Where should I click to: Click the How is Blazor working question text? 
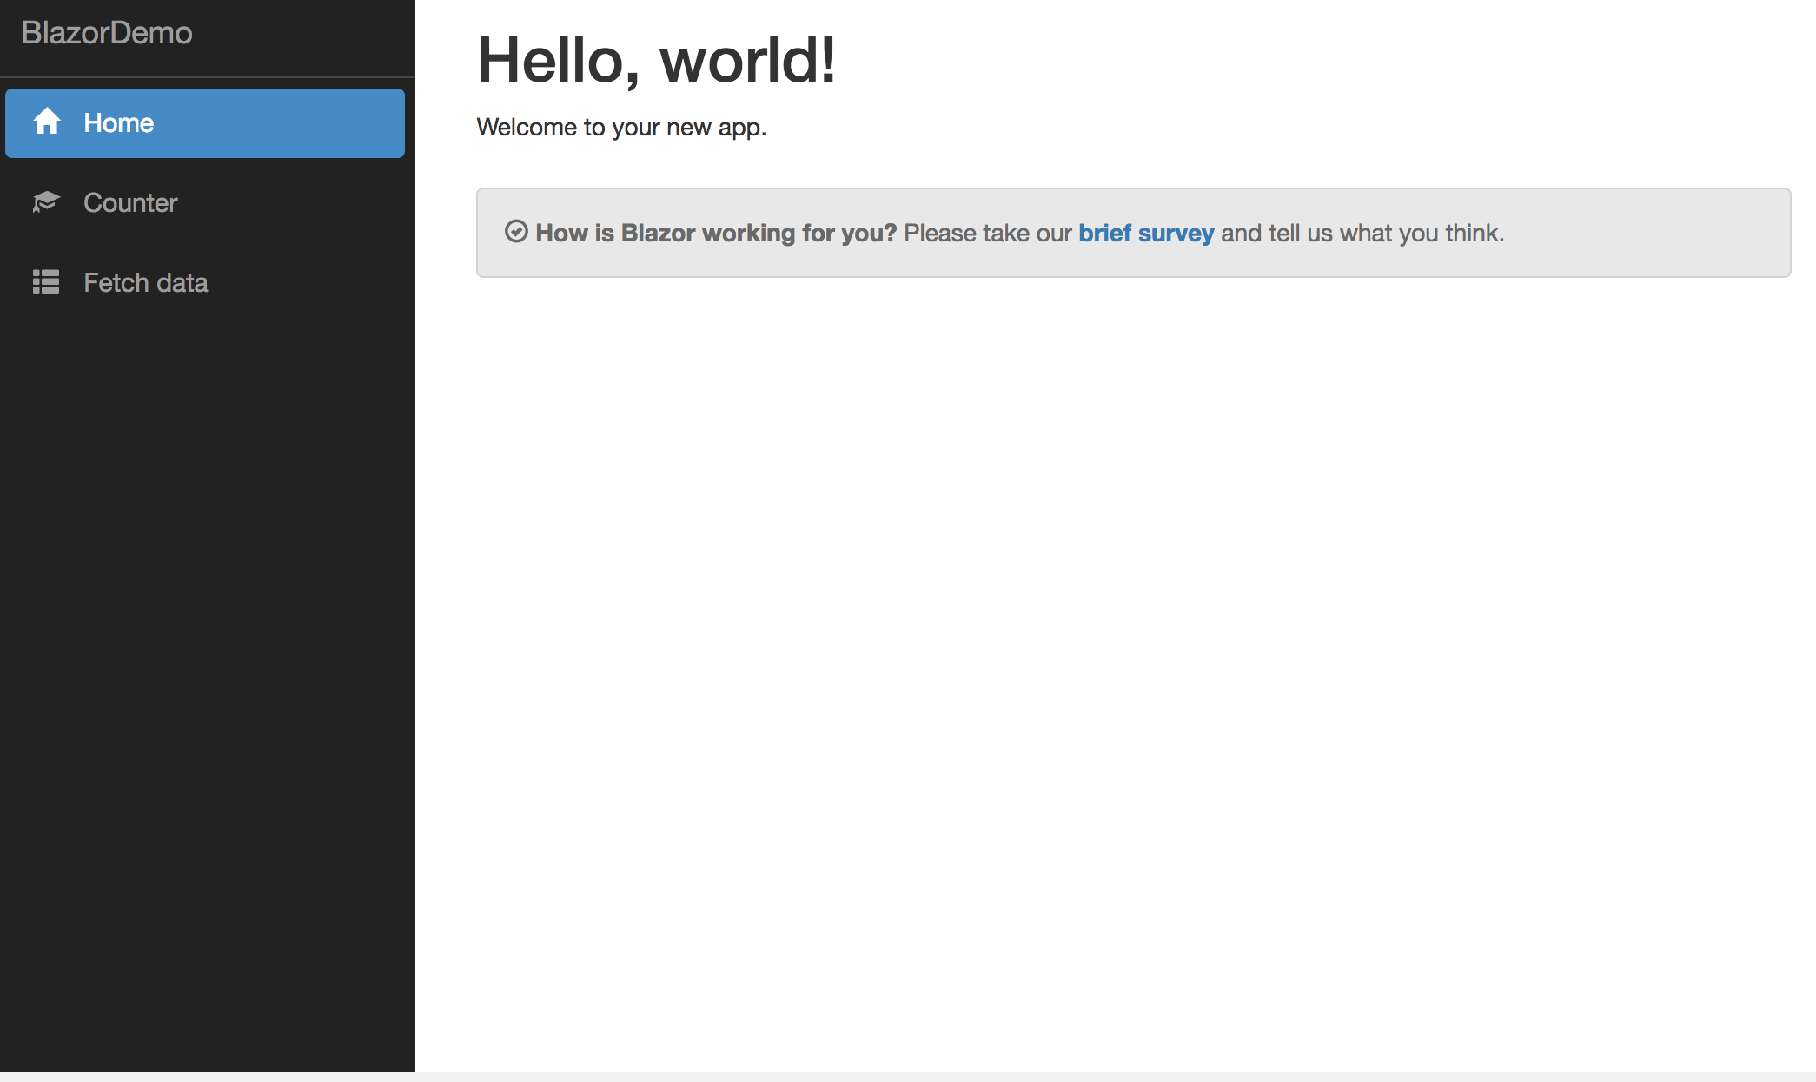716,233
